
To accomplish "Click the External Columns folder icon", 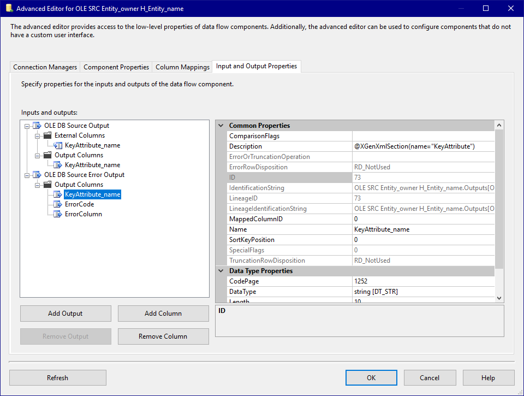I will pyautogui.click(x=48, y=135).
